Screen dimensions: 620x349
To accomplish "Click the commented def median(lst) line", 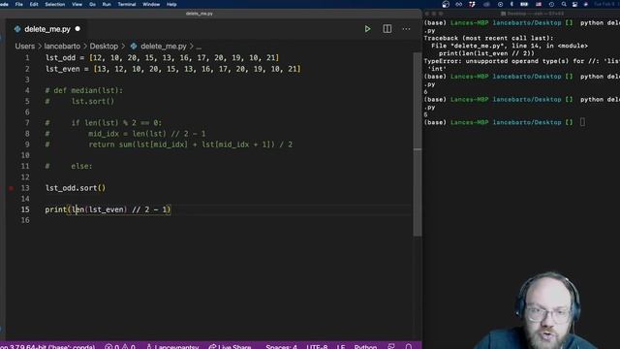I will (84, 90).
